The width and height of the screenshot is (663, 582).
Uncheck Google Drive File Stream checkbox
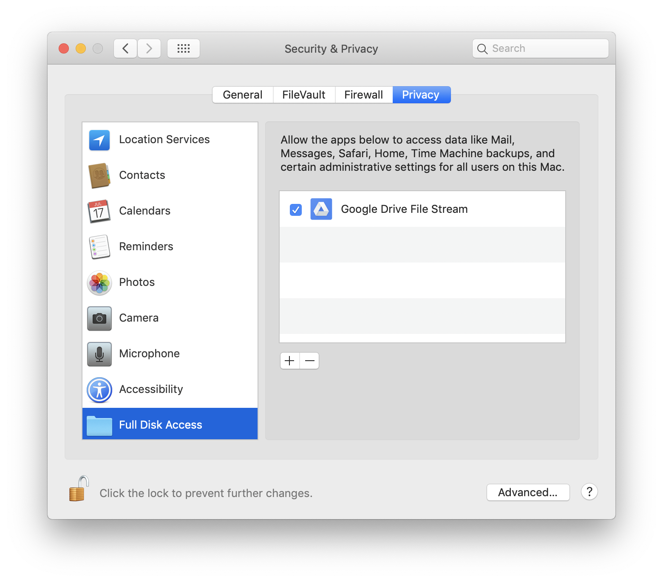pyautogui.click(x=296, y=209)
